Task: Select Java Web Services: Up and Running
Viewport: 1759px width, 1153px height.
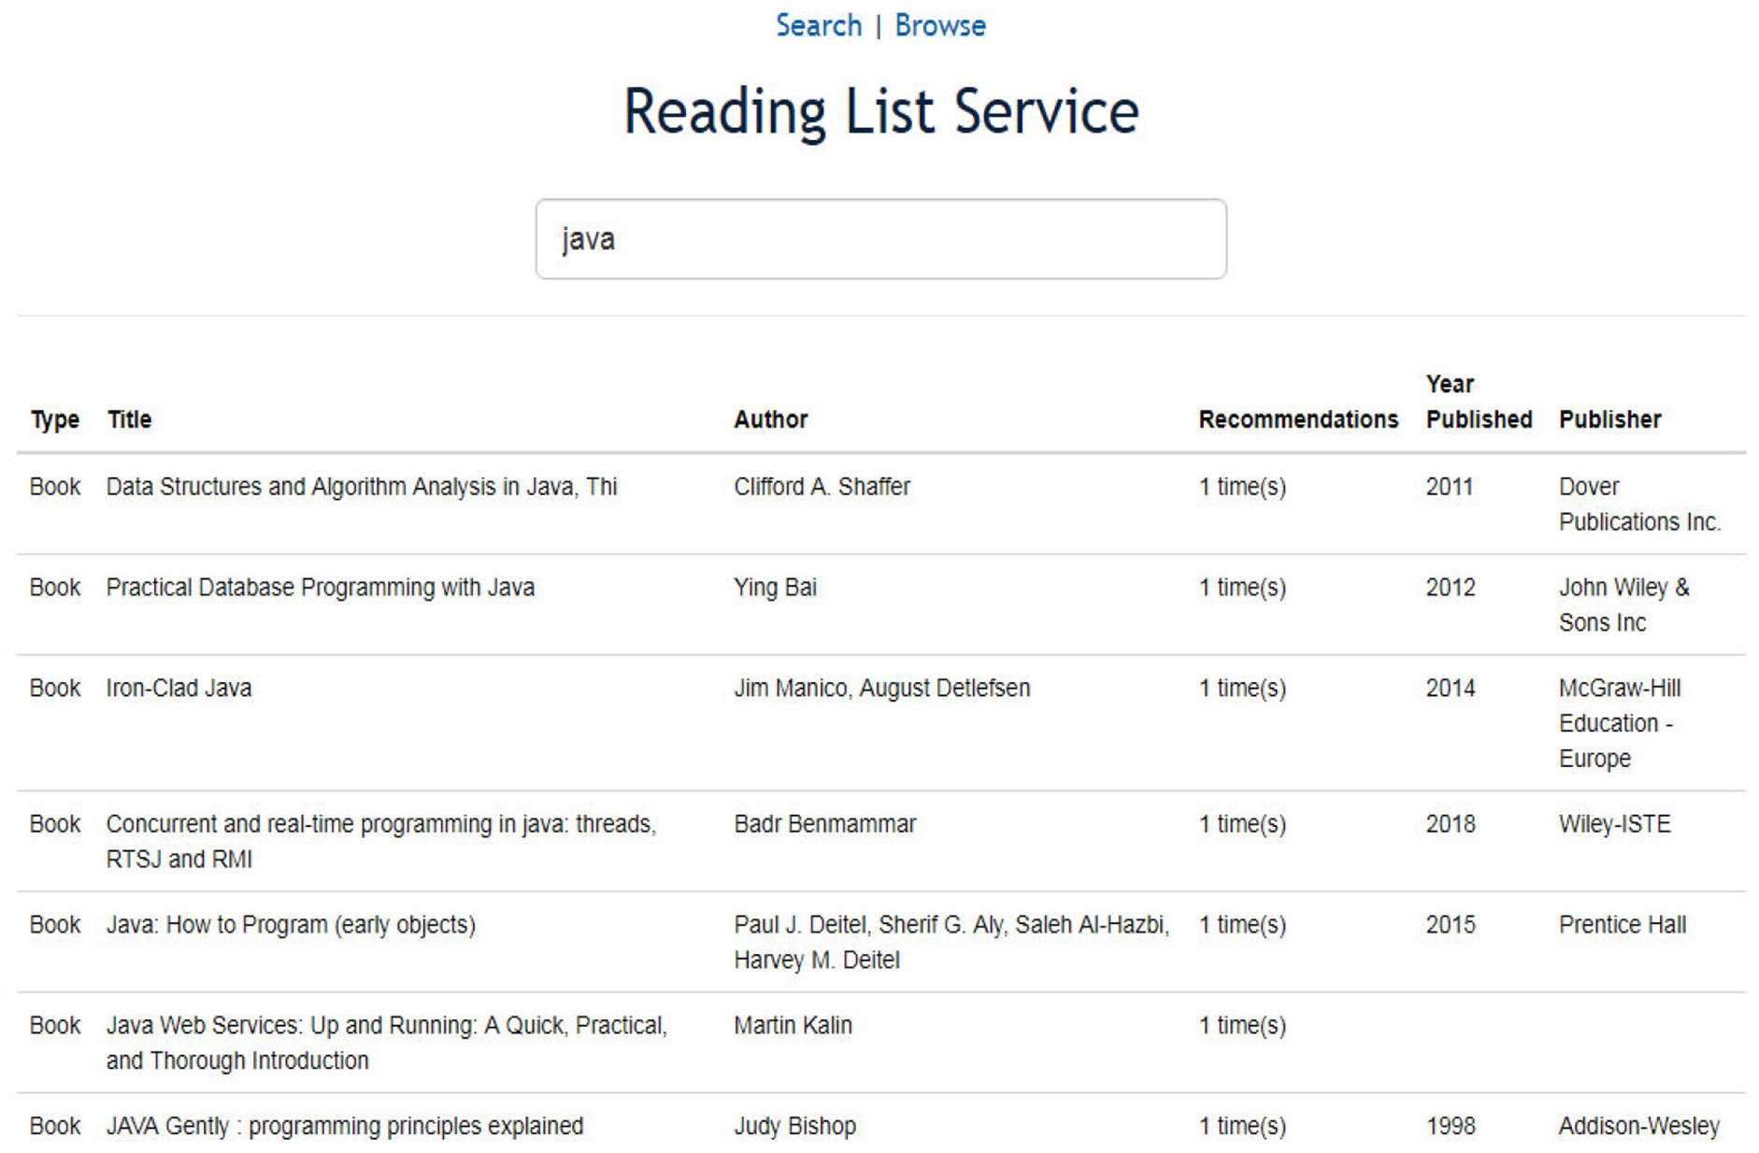Action: (386, 1043)
